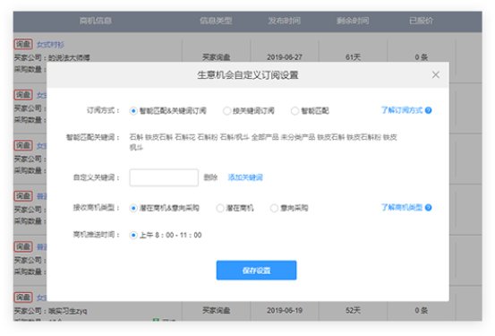
Task: Click the 剩余时间 column header
Action: click(353, 21)
